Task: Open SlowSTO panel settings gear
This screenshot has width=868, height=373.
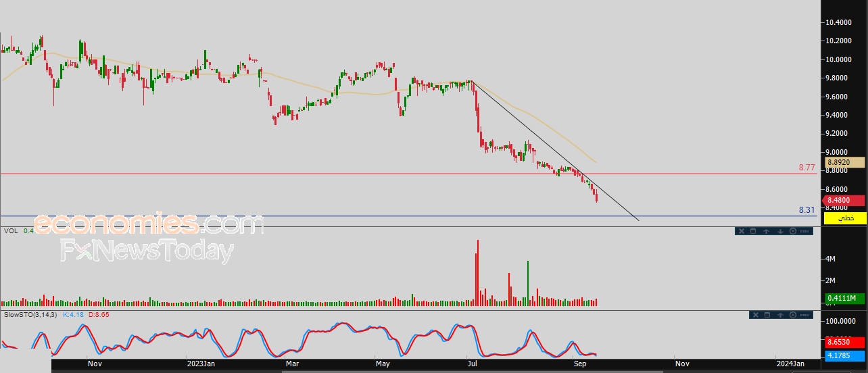Action: (x=792, y=315)
